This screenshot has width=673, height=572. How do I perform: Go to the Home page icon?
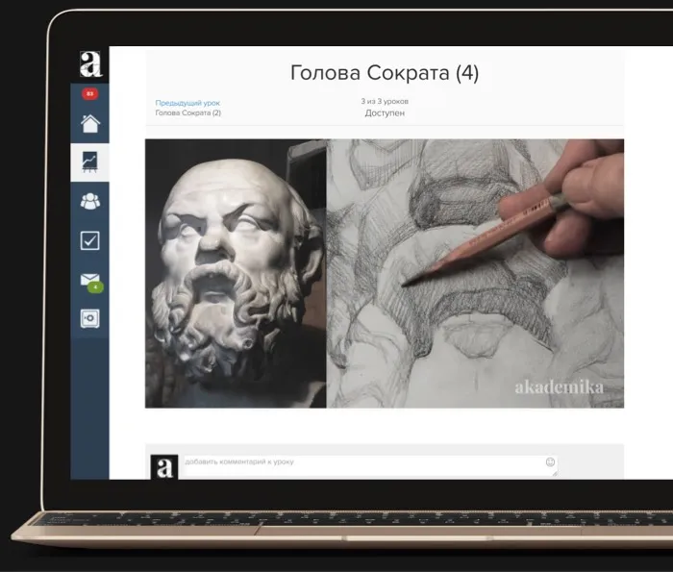coord(89,123)
